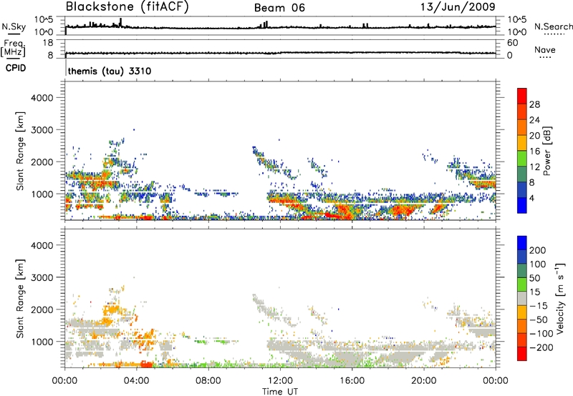
Task: Click the blue band of the power colorbar
Action: [x=522, y=205]
